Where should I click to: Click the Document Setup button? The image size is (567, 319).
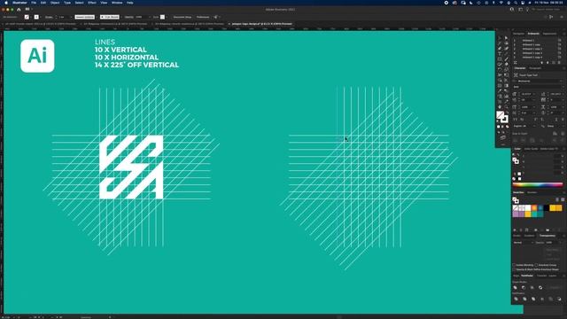tap(183, 17)
